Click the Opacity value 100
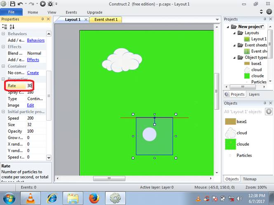The image size is (274, 205). point(36,131)
